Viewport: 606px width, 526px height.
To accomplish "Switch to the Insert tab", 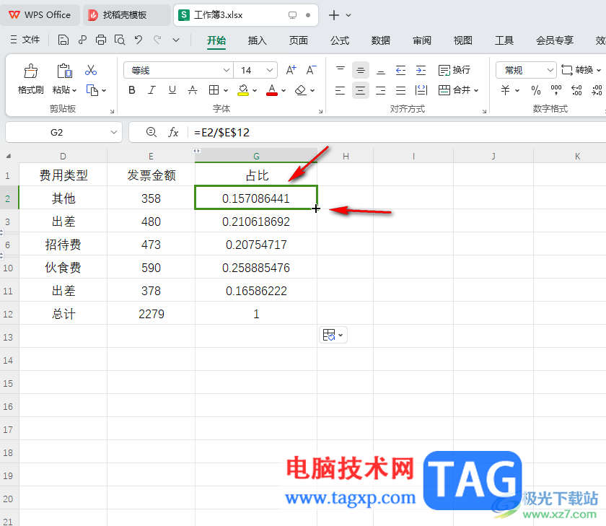I will pyautogui.click(x=257, y=40).
